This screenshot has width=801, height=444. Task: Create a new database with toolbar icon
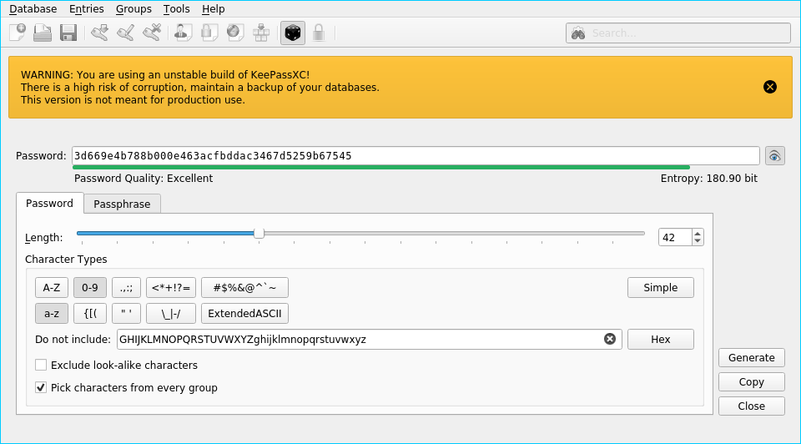click(18, 33)
